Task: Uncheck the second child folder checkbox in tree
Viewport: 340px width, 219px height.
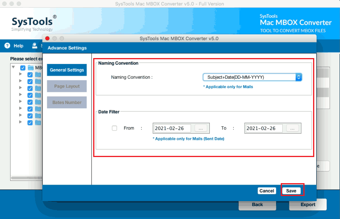Action: (30, 82)
